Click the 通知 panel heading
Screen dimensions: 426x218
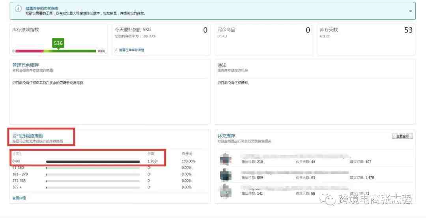(222, 65)
